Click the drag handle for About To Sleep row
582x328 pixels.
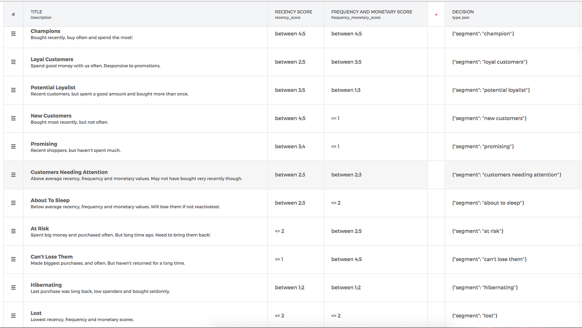[13, 203]
